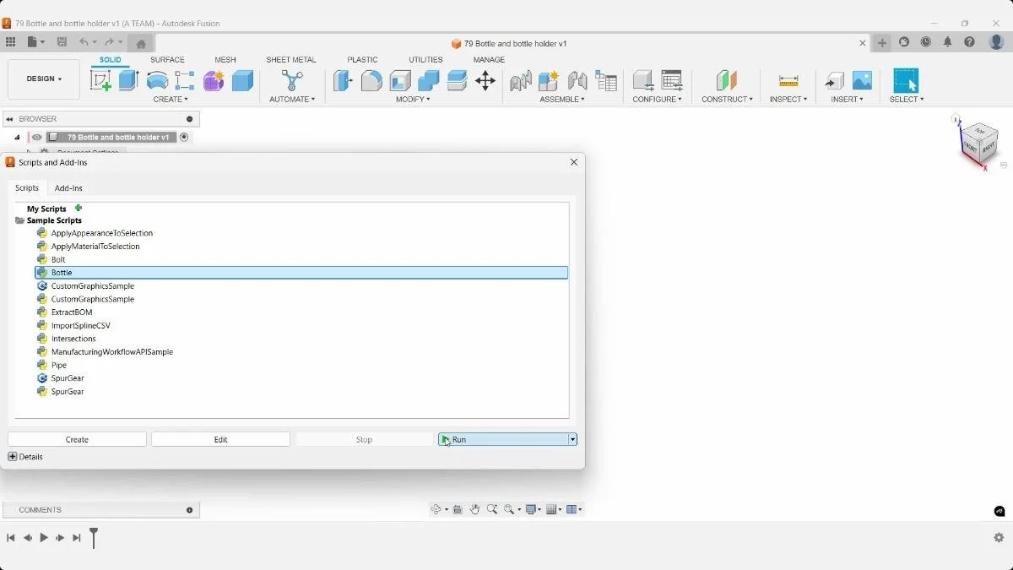This screenshot has width=1013, height=570.
Task: Open the Help question mark menu
Action: click(970, 42)
